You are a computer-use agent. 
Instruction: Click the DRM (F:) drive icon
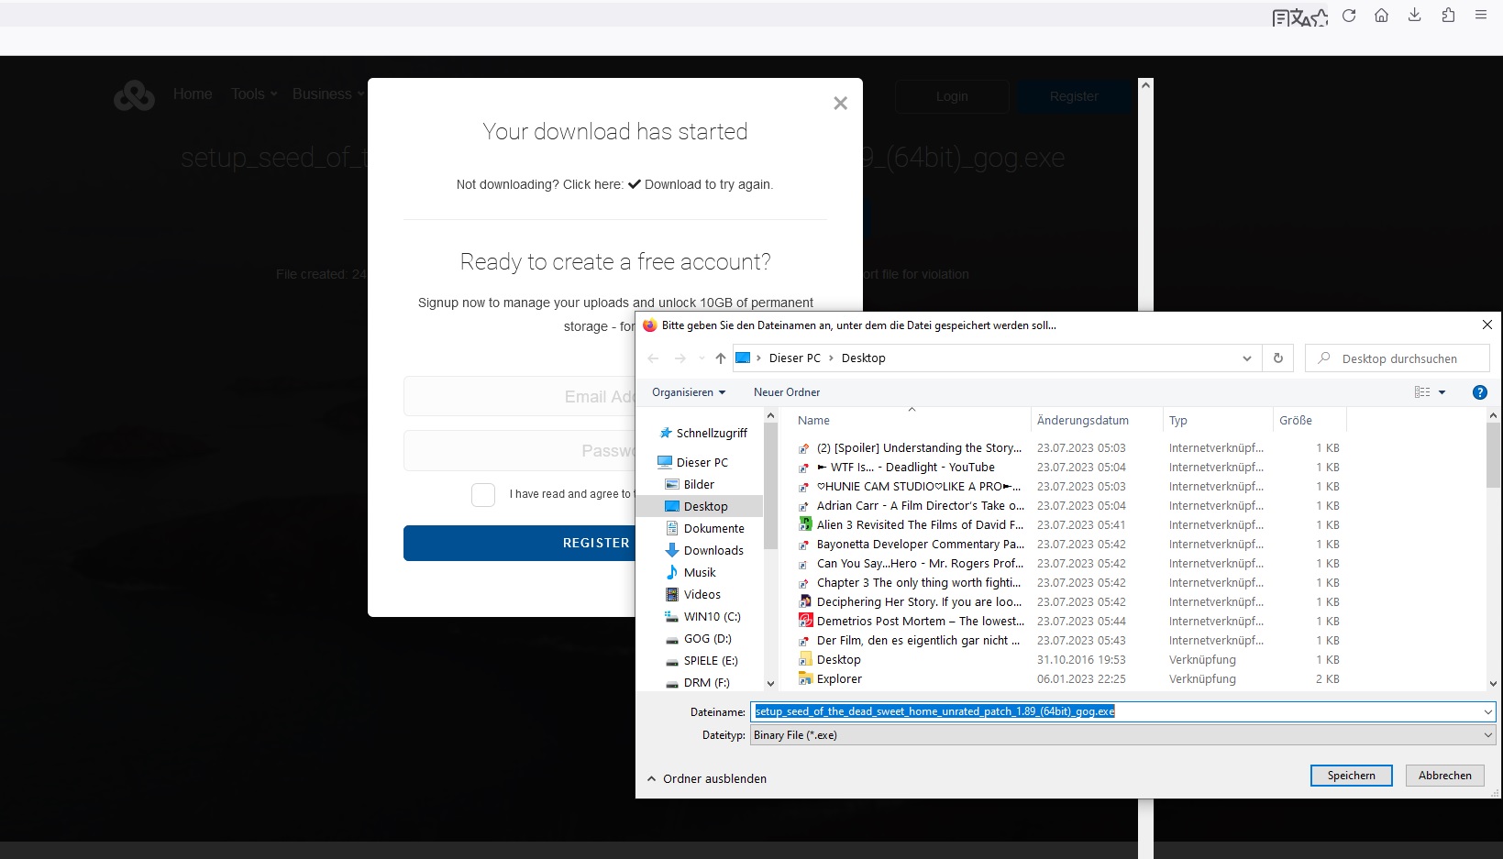click(x=672, y=683)
